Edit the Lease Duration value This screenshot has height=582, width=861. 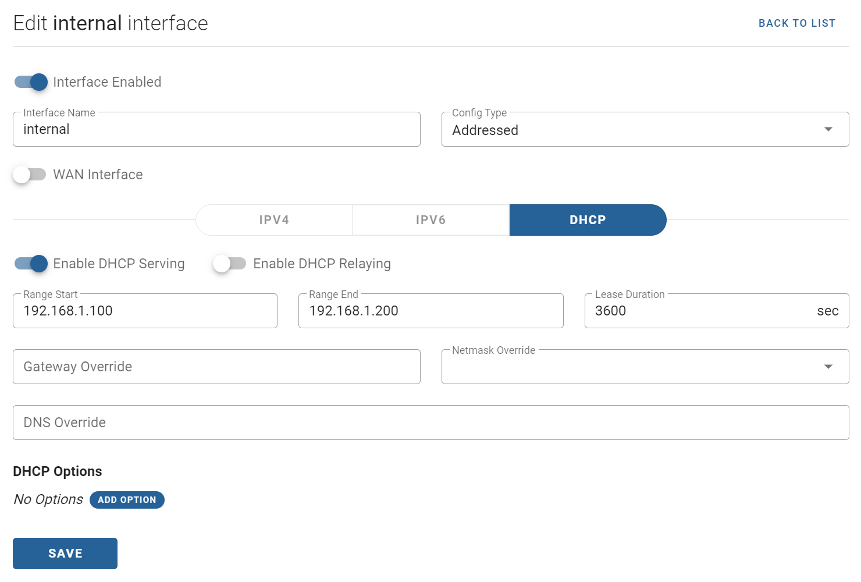point(698,311)
